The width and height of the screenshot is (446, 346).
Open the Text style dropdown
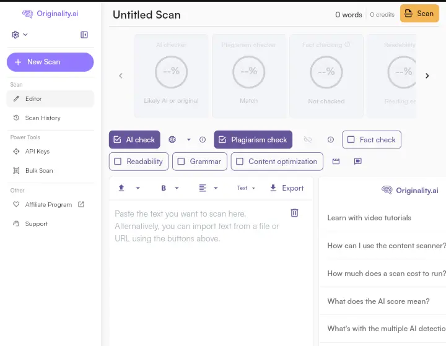point(246,188)
